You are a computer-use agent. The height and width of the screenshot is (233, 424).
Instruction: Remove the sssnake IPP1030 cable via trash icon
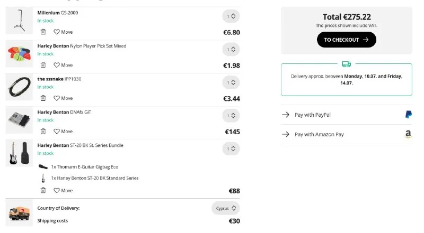click(x=43, y=98)
